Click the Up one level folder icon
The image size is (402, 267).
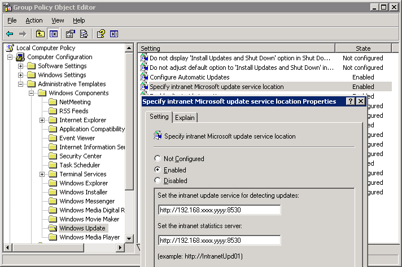click(40, 34)
